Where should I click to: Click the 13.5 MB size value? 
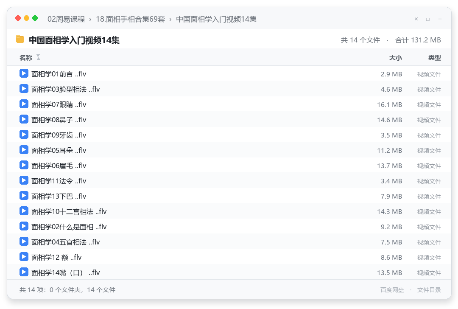[x=390, y=273]
